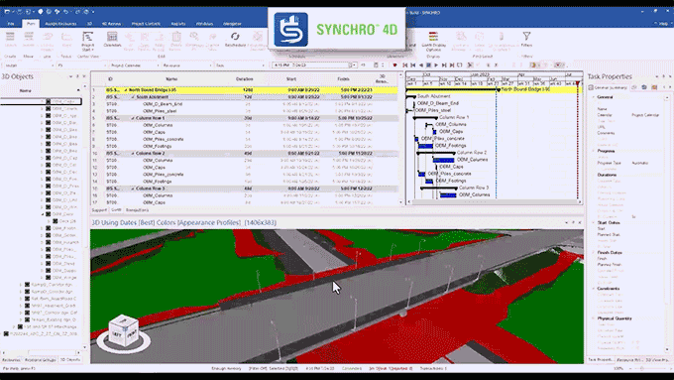Open the Project Calendar dropdown in toolbar

(133, 65)
